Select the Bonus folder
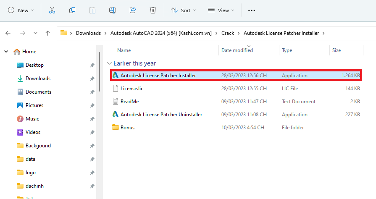376x199 pixels. pos(236,128)
